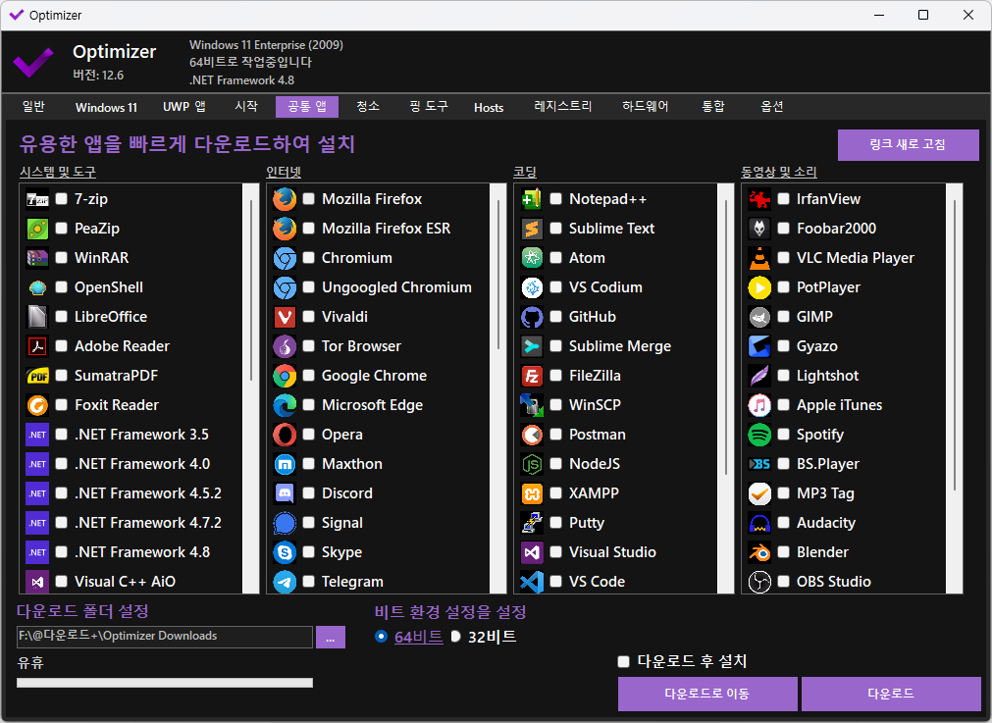Select the 64비트 radio button

pos(381,637)
